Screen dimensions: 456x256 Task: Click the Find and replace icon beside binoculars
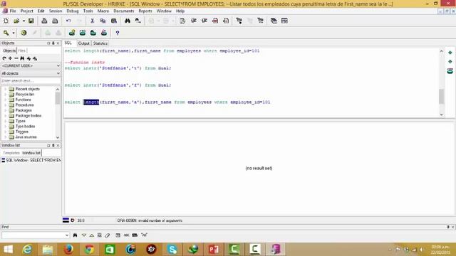[x=138, y=21]
